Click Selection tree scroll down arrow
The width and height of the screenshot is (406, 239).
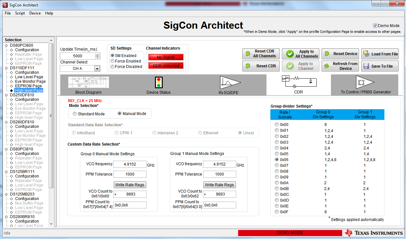(x=51, y=224)
